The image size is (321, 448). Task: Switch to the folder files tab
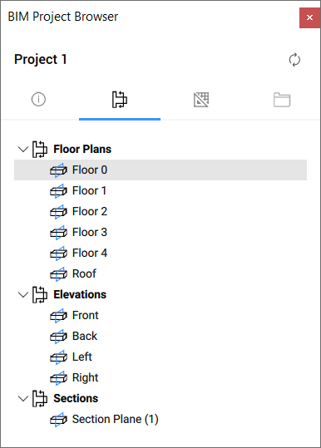(x=282, y=100)
